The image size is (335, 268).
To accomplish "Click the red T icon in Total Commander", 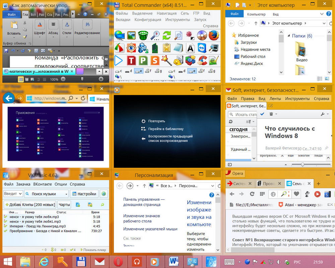I will pyautogui.click(x=131, y=61).
